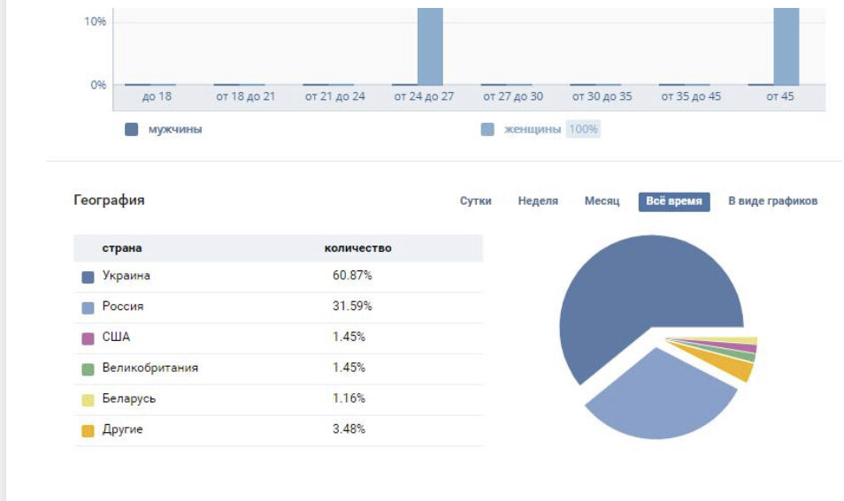
Task: Click the от 35 до 45 axis label
Action: [691, 96]
